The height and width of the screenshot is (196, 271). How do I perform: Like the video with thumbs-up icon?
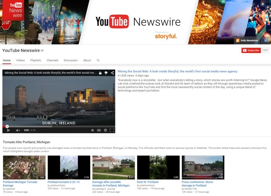(x=100, y=73)
